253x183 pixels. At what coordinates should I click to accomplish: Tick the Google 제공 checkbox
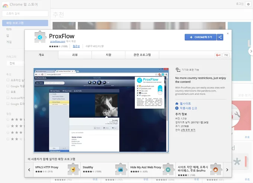(8, 86)
